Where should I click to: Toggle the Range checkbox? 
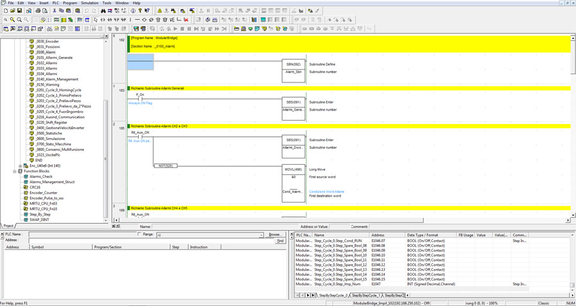point(140,234)
